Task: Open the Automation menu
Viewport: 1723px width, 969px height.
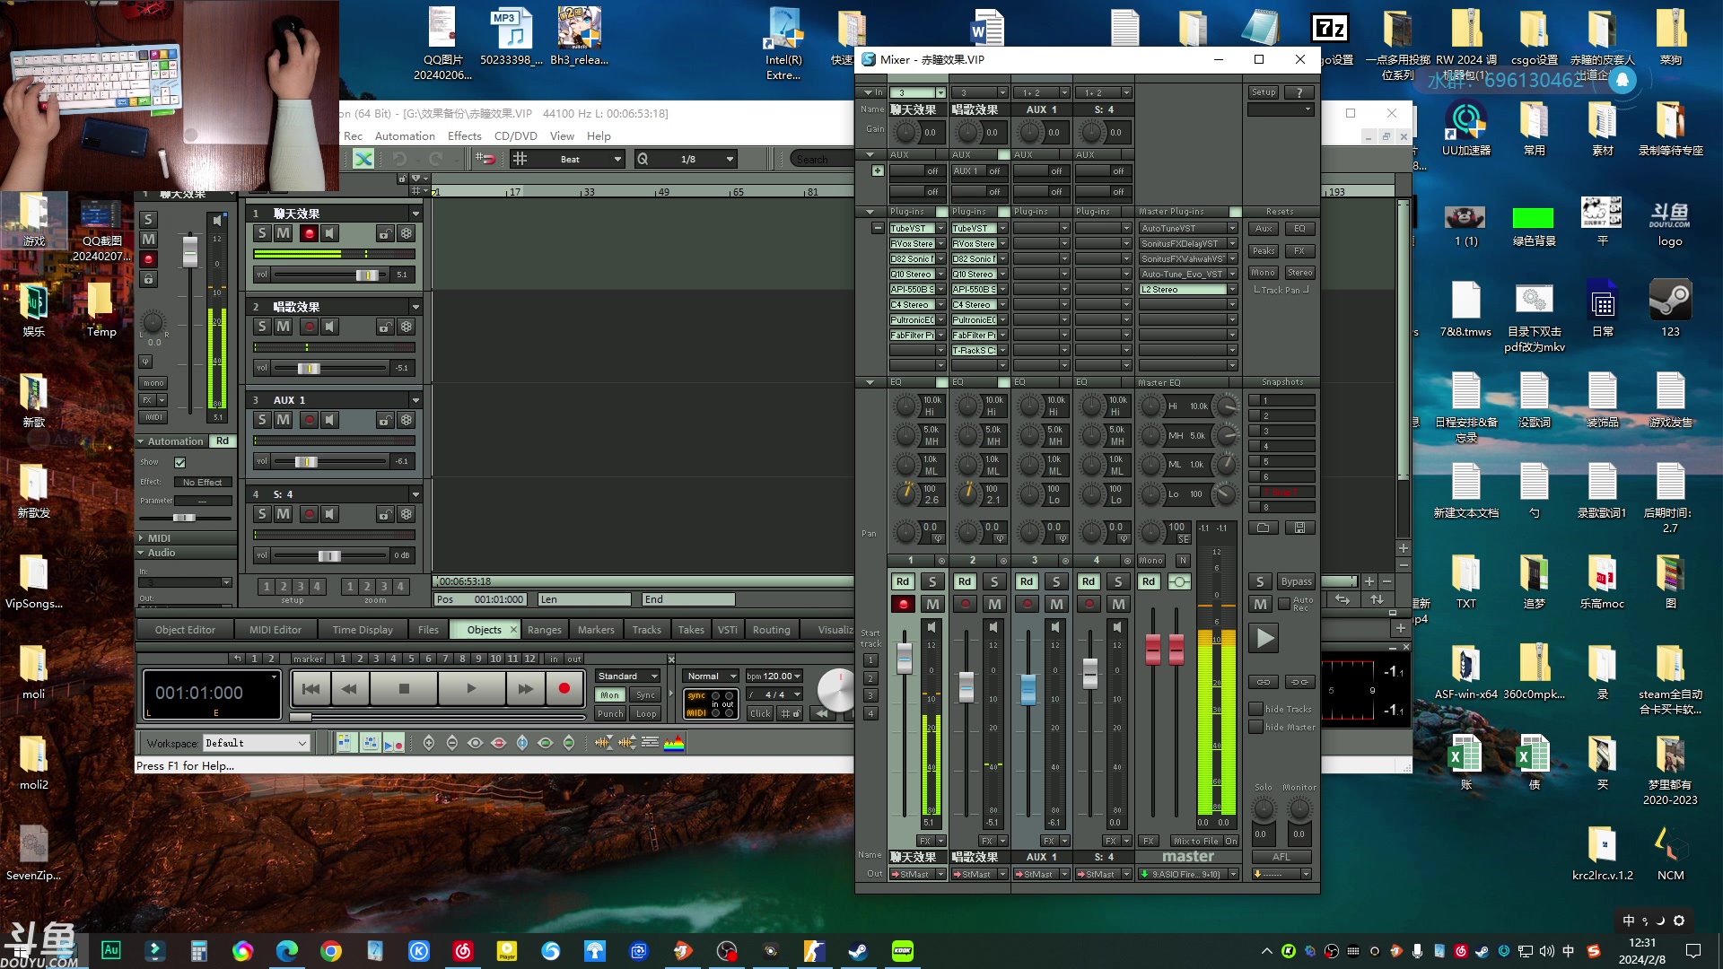Action: pyautogui.click(x=405, y=136)
